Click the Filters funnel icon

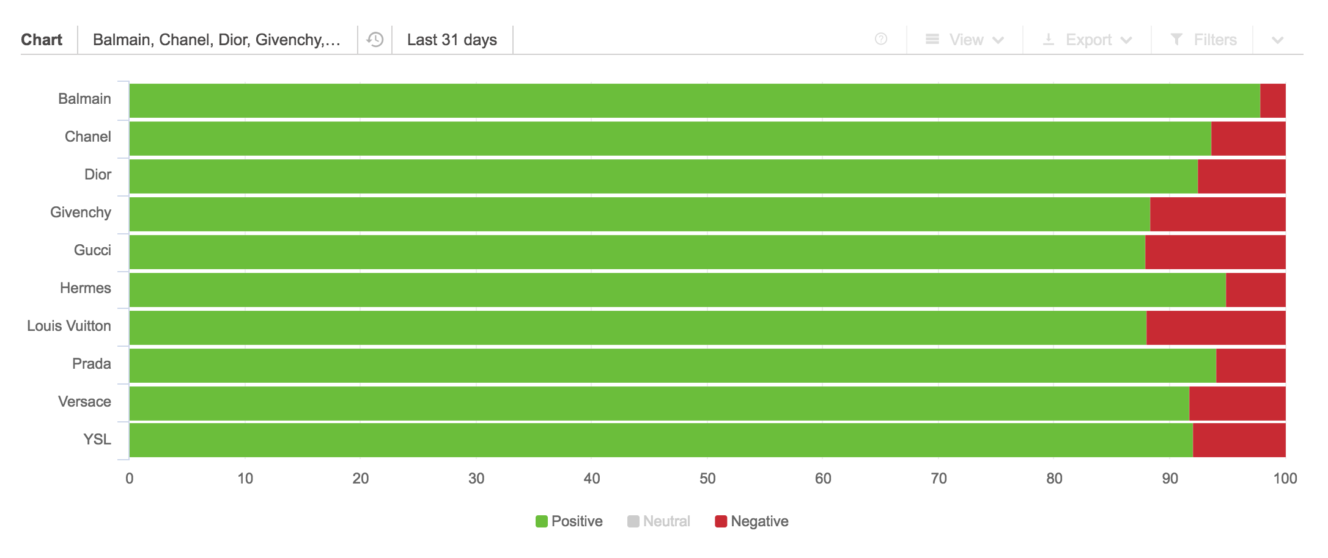1176,39
